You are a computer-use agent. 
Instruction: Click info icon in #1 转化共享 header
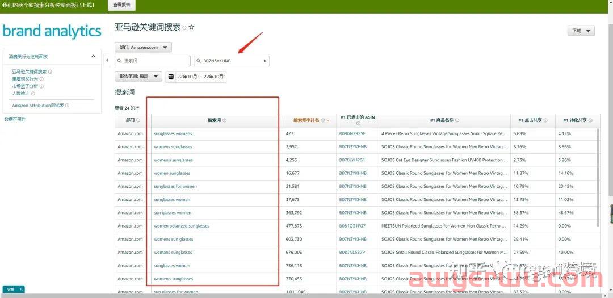pyautogui.click(x=590, y=120)
